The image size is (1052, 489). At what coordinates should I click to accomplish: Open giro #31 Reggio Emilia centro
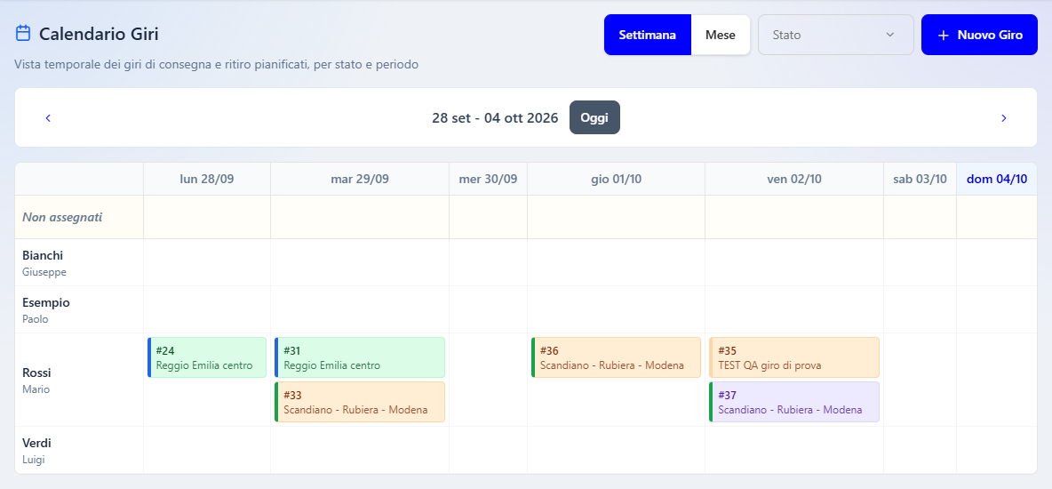(360, 357)
